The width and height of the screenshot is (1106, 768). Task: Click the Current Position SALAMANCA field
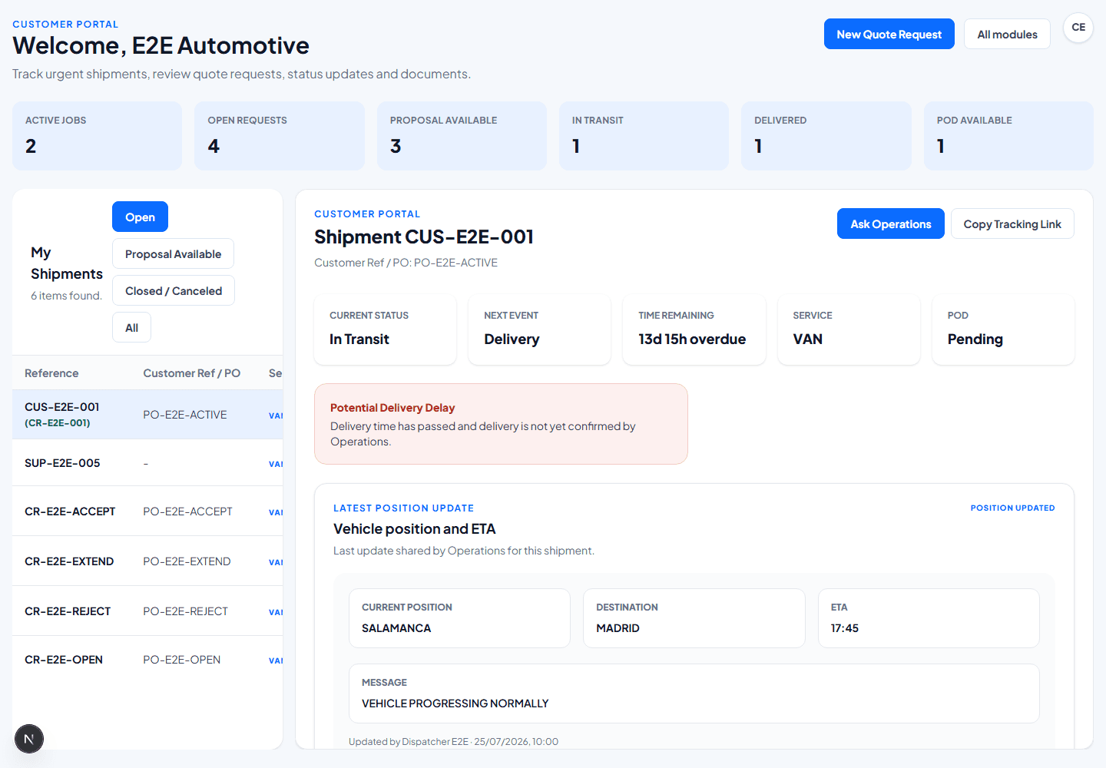459,618
